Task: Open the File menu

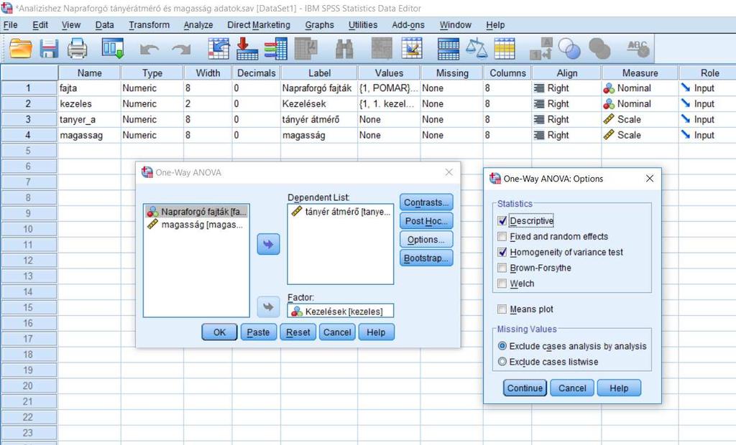Action: point(10,25)
